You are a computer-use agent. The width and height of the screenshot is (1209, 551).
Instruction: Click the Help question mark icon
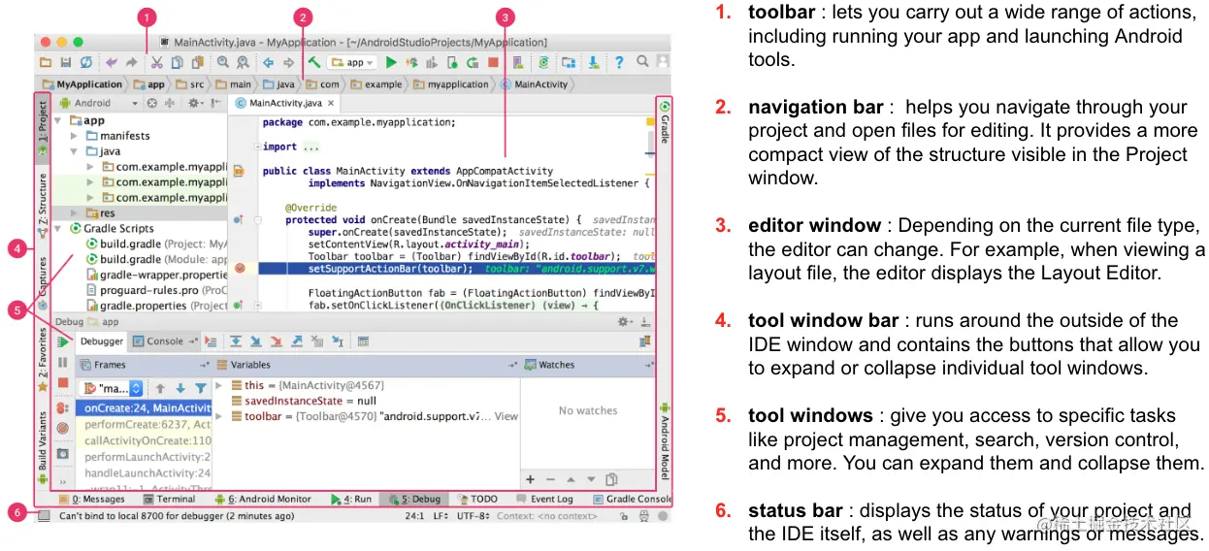(619, 62)
